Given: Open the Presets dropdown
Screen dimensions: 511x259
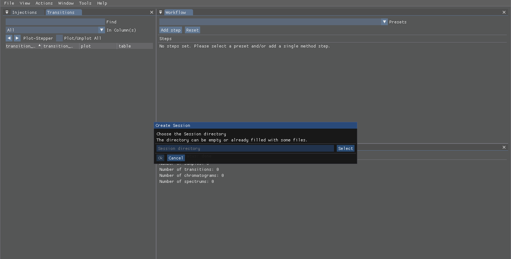Looking at the screenshot, I should (x=273, y=22).
